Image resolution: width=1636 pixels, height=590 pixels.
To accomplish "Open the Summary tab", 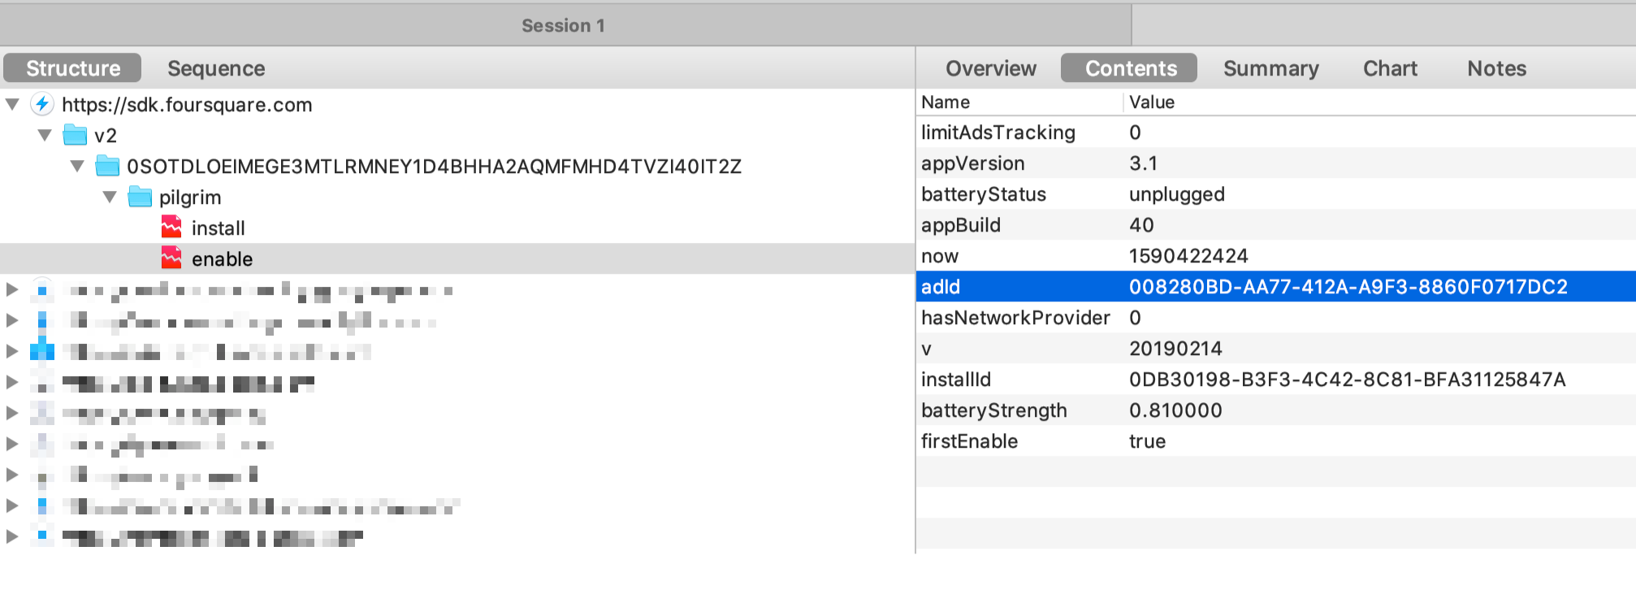I will point(1270,68).
